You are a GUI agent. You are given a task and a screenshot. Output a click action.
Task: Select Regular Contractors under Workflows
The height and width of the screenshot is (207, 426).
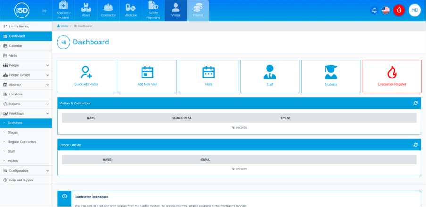pos(22,142)
